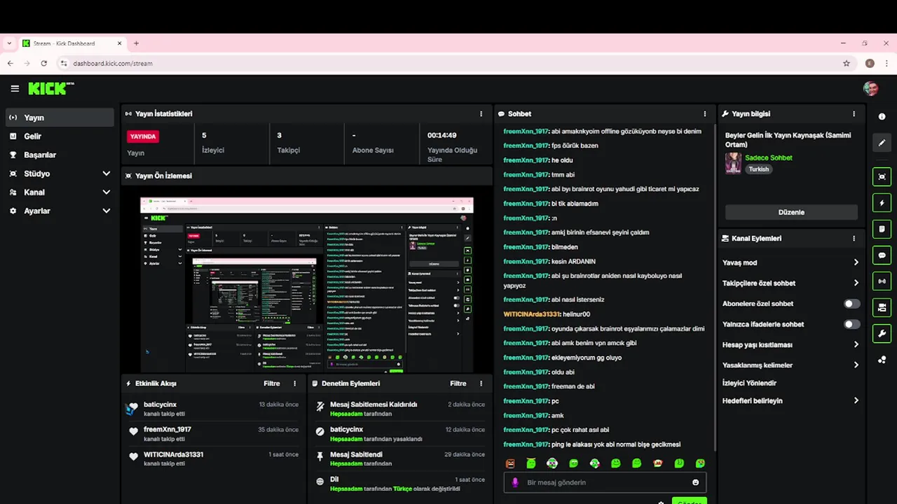The image size is (897, 504).
Task: Click the Sadece Sohbet category link
Action: click(x=769, y=157)
